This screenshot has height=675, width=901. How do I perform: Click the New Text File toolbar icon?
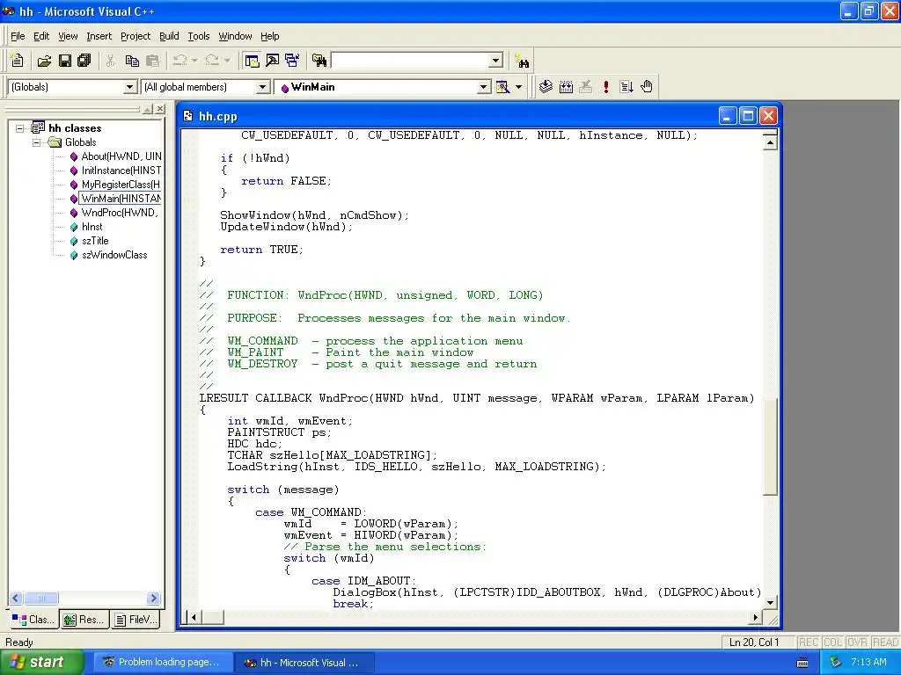point(18,61)
